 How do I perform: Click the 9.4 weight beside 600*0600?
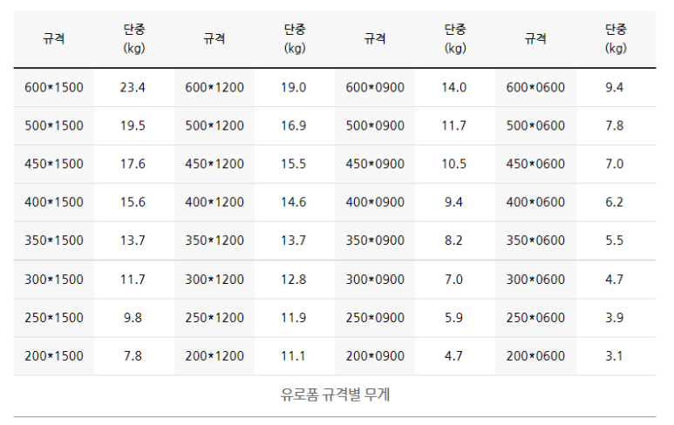tap(614, 88)
